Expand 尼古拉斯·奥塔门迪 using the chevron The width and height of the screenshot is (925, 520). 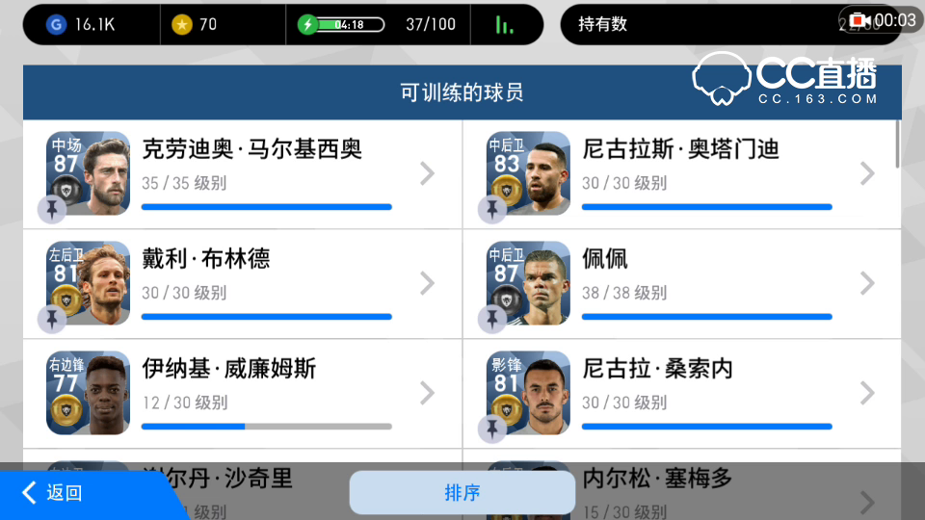(x=868, y=174)
